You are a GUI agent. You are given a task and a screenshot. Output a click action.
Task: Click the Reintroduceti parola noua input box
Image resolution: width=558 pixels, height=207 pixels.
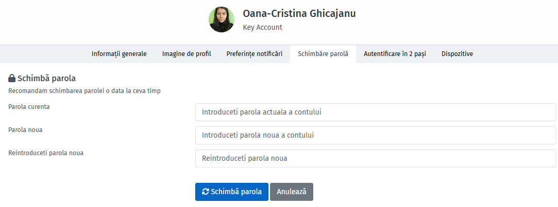pyautogui.click(x=376, y=158)
